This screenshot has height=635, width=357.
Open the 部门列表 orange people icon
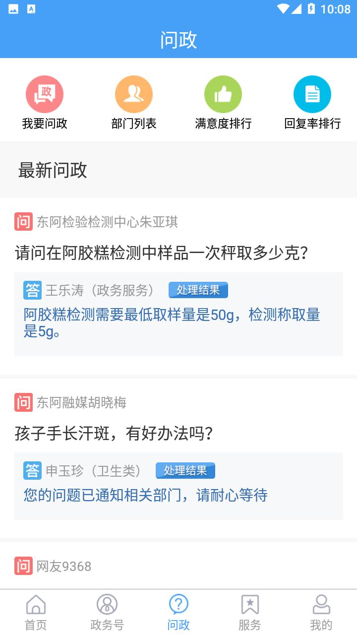click(134, 94)
